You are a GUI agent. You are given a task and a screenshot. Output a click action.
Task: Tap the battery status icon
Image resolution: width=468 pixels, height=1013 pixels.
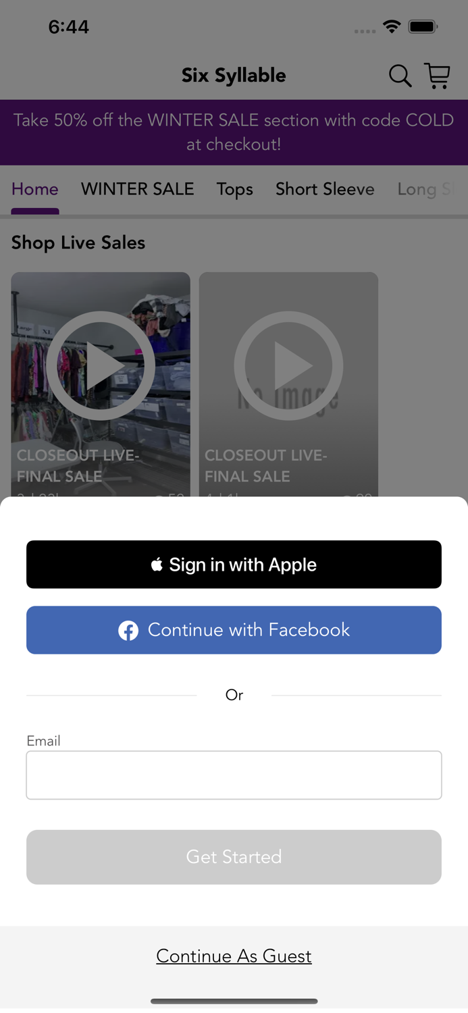(x=423, y=27)
